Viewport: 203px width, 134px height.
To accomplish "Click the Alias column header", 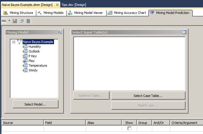I will point(104,123).
